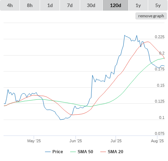Toggle SMA 20 legend entry
Image resolution: width=168 pixels, height=161 pixels.
tap(112, 152)
